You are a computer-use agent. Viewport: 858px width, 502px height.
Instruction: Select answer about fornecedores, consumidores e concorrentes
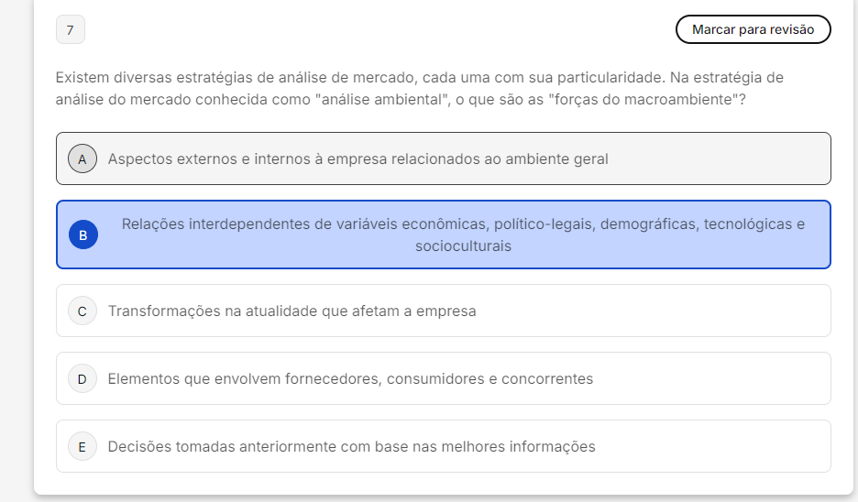350,379
